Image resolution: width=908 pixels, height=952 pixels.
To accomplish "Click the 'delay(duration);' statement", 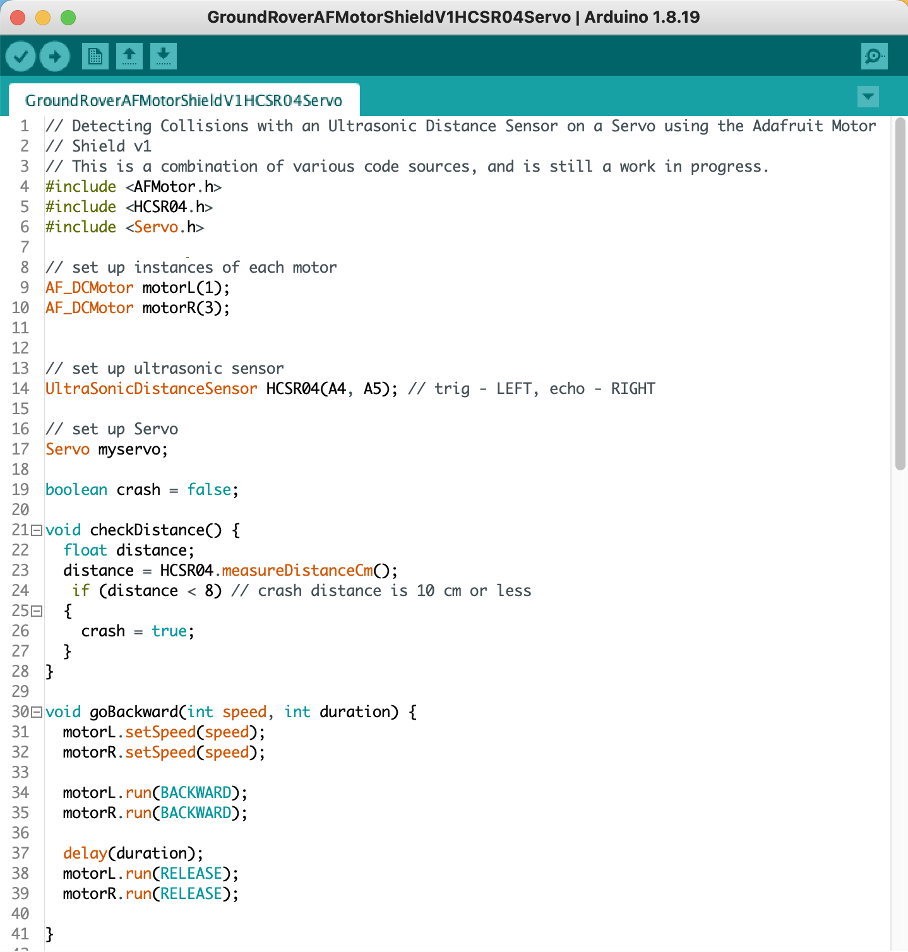I will [x=133, y=854].
